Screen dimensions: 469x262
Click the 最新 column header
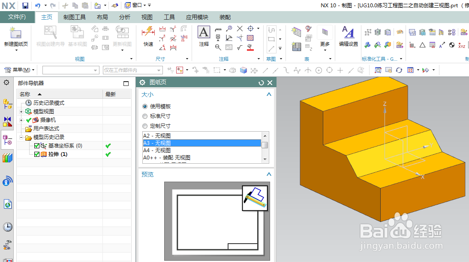pos(117,94)
